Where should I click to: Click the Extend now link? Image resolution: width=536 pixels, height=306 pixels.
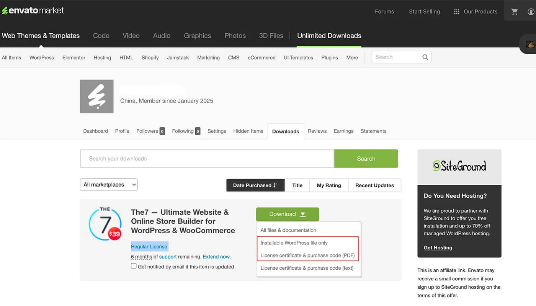(216, 257)
